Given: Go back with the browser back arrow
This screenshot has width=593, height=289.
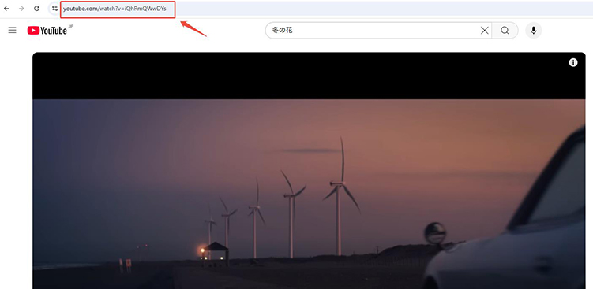Looking at the screenshot, I should (6, 9).
